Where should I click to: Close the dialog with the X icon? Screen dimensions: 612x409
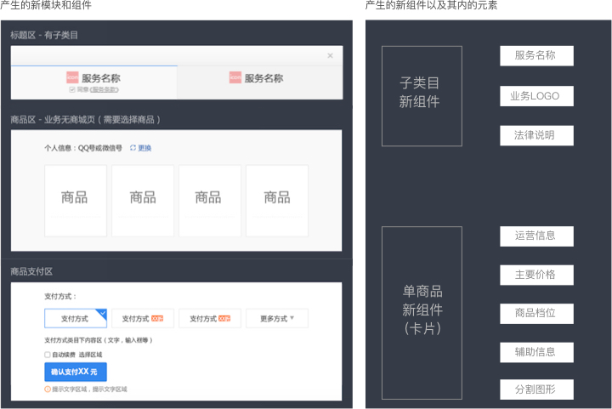point(330,56)
